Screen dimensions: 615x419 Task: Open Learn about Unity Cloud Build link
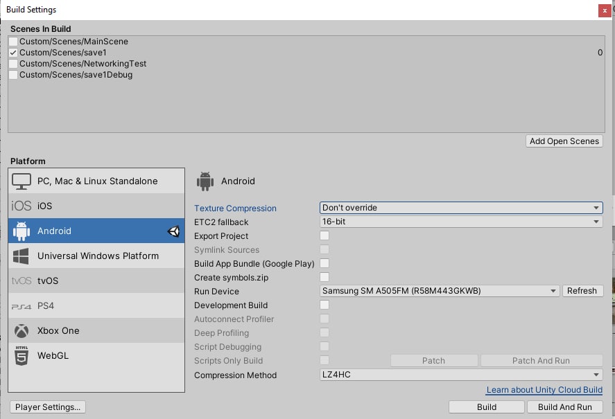click(x=544, y=390)
